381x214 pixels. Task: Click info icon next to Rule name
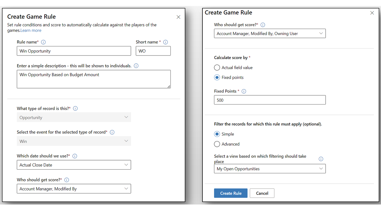[x=43, y=42]
